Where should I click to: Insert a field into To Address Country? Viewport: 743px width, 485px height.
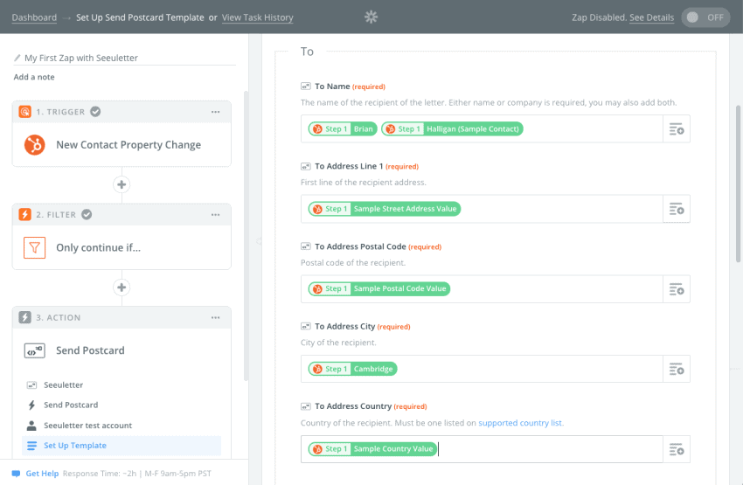[677, 449]
